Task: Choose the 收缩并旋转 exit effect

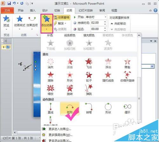Action: pos(127,77)
